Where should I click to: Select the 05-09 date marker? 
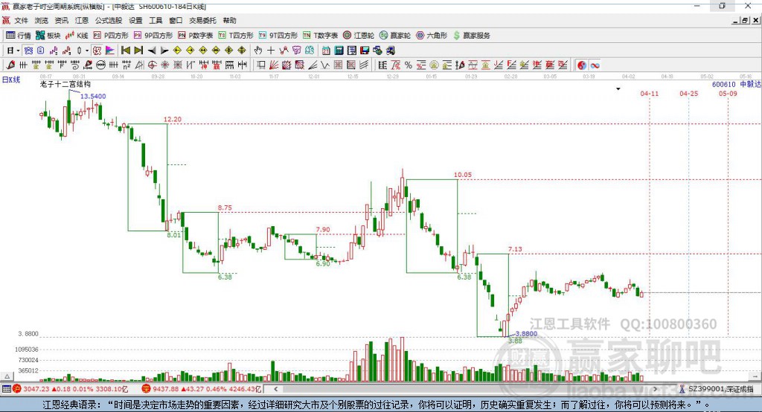[728, 94]
